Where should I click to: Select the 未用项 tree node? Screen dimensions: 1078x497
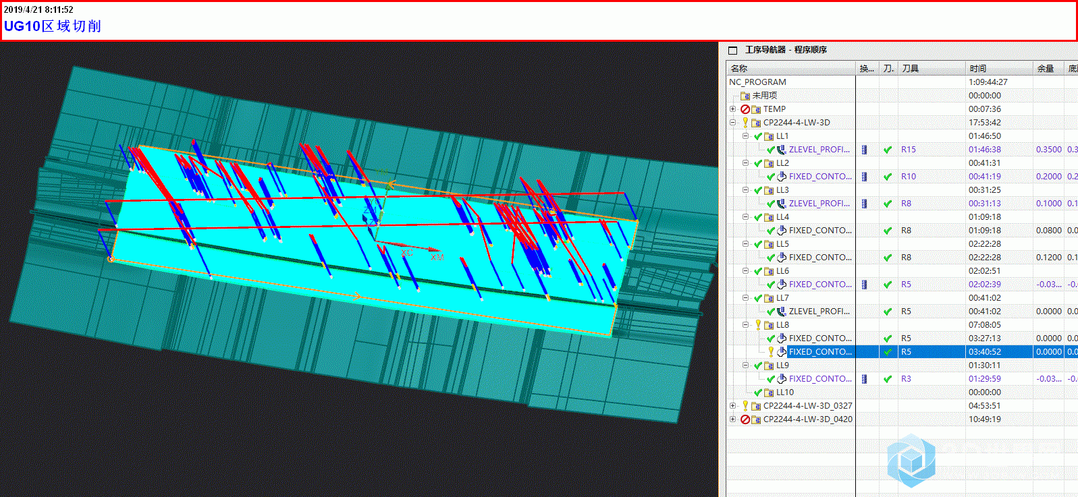pyautogui.click(x=765, y=96)
